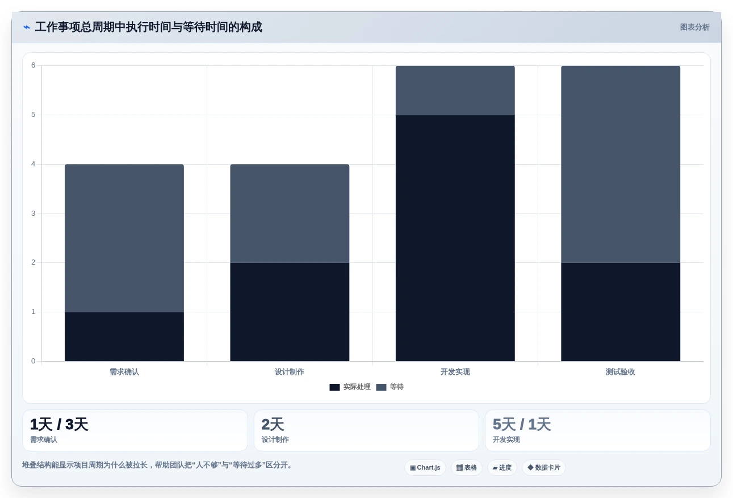
Task: Select the 进度 tag chip
Action: pyautogui.click(x=502, y=468)
